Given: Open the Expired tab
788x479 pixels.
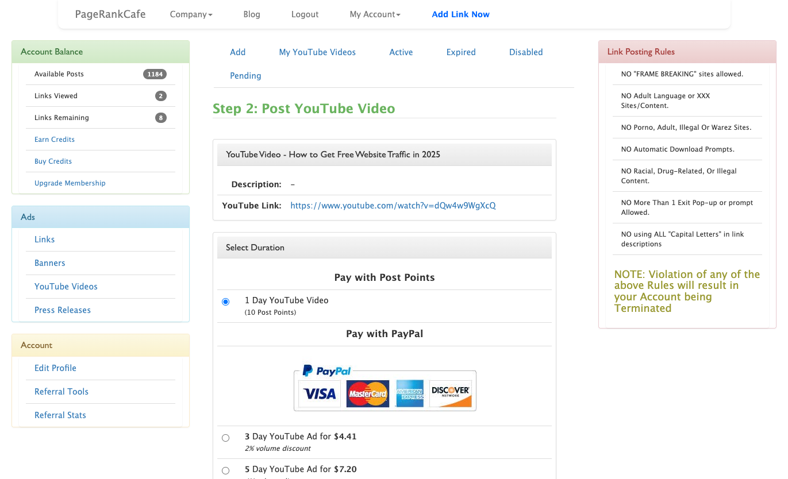Looking at the screenshot, I should pyautogui.click(x=460, y=52).
